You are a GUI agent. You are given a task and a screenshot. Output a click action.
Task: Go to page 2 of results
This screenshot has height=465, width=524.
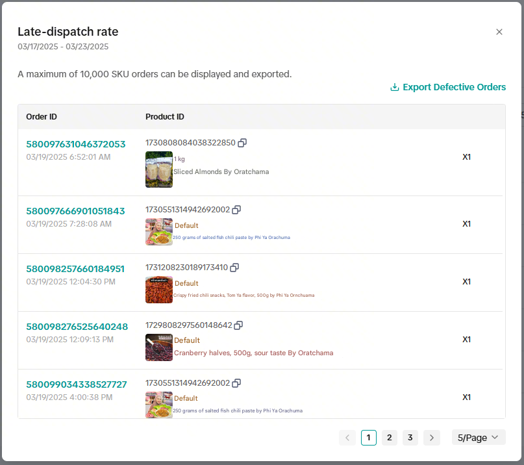tap(389, 438)
